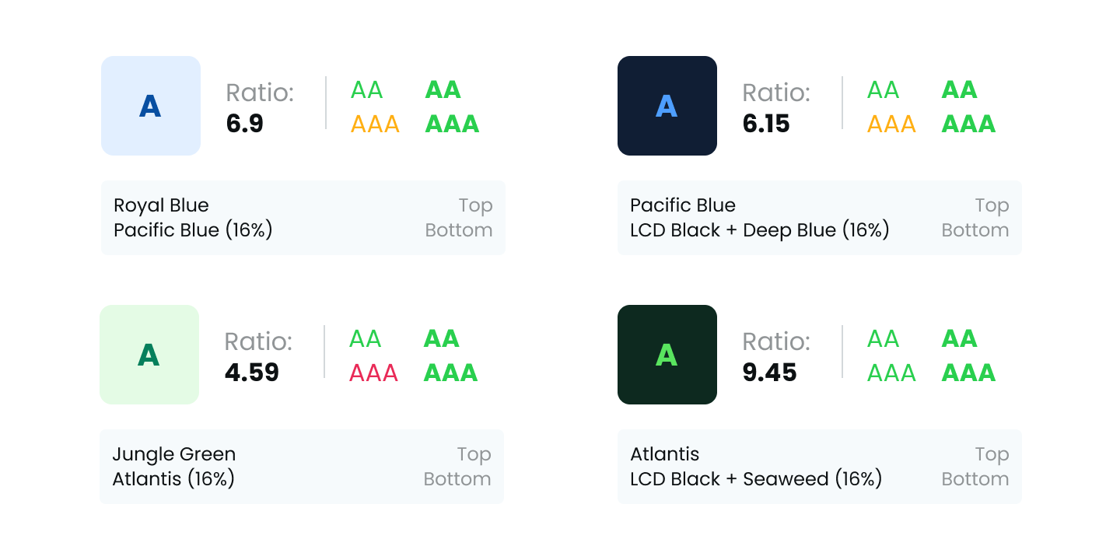Screen dimensions: 1120x560
Task: Click the orange AAA badge beside ratio 6.15
Action: click(892, 124)
